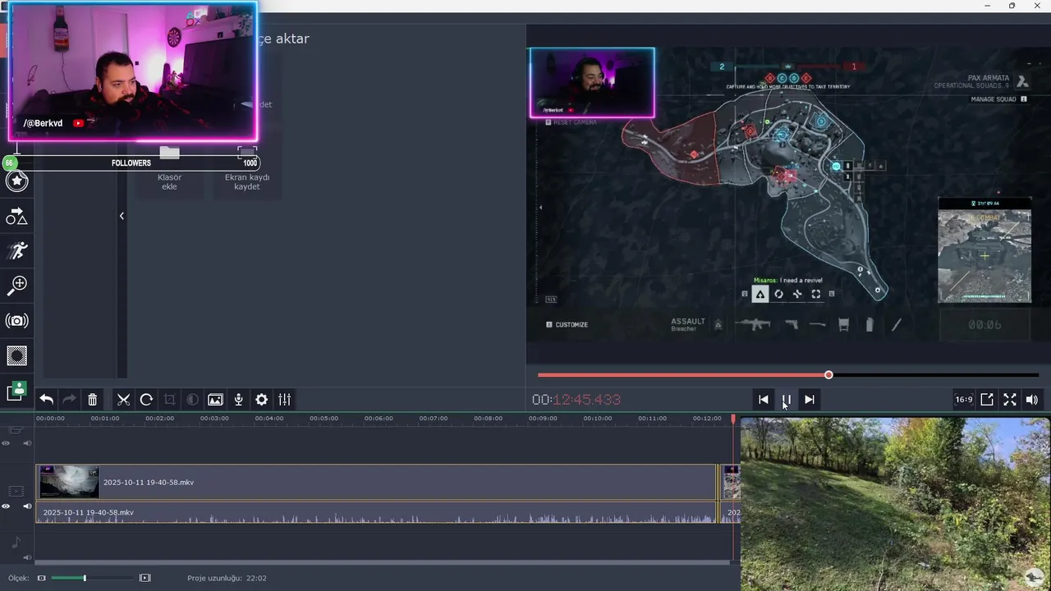Click zoom-in icon right of scale slider

coord(145,578)
